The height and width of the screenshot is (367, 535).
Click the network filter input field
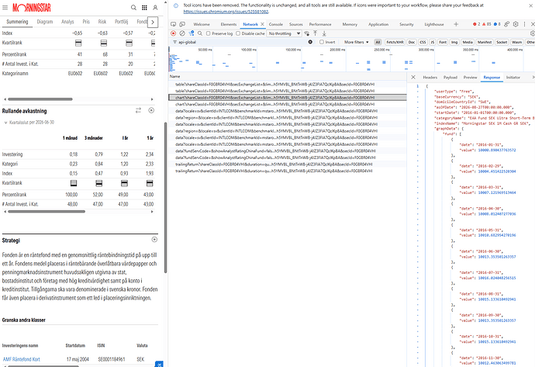pyautogui.click(x=242, y=42)
